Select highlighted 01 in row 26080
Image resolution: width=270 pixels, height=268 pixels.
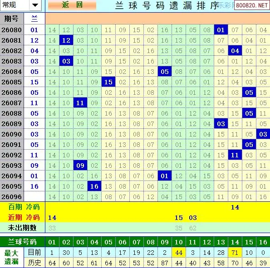pyautogui.click(x=221, y=30)
